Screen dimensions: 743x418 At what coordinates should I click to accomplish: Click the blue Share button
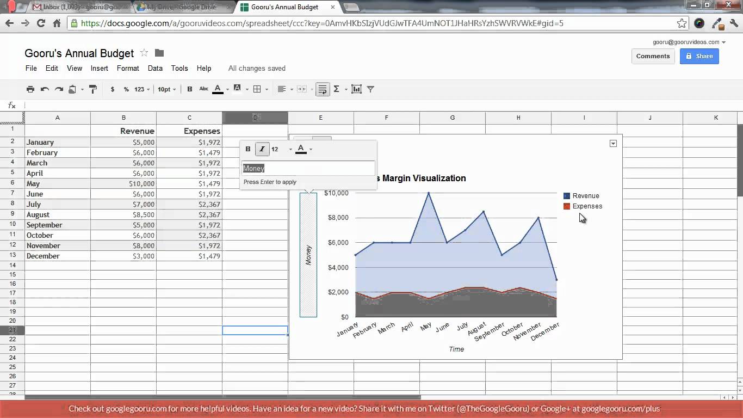[699, 56]
